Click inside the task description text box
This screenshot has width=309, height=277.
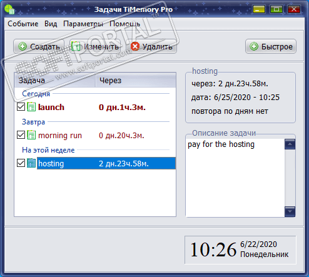tap(235, 178)
